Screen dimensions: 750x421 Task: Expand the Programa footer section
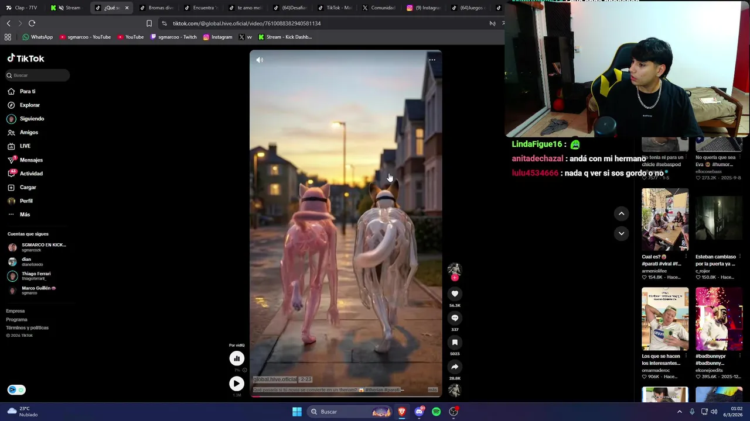click(16, 319)
